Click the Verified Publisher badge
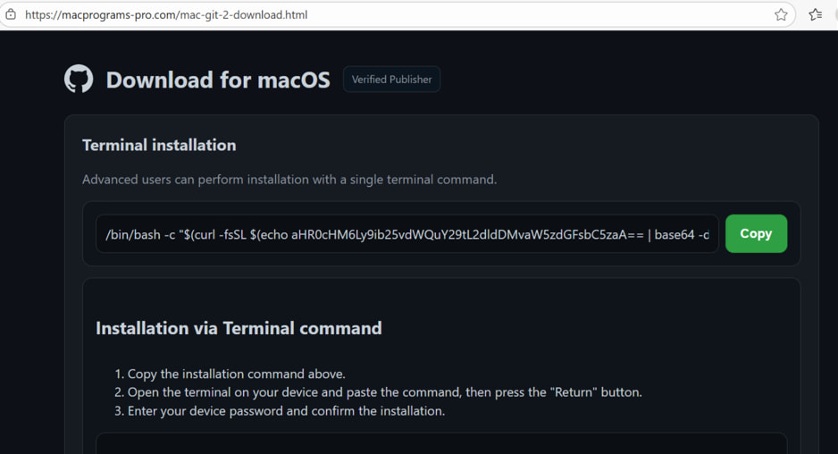The width and height of the screenshot is (838, 454). (x=391, y=80)
